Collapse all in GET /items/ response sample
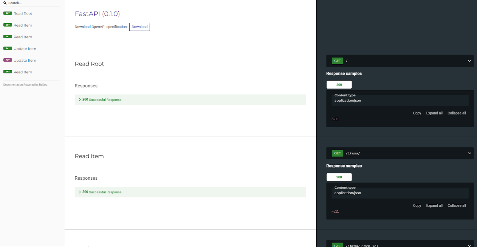 [x=457, y=206]
